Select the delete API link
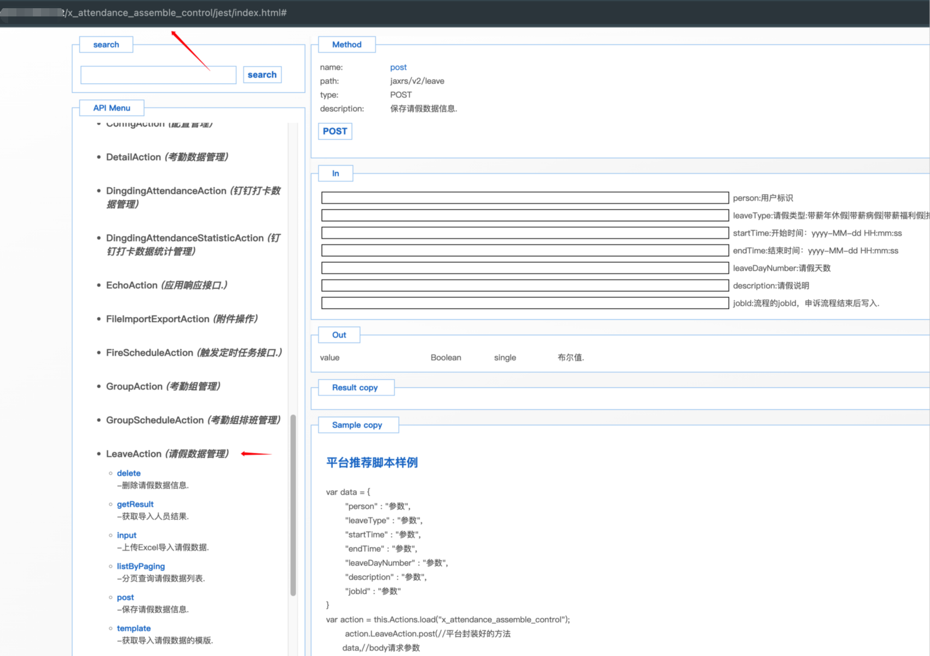Screen dimensions: 930x656 129,473
